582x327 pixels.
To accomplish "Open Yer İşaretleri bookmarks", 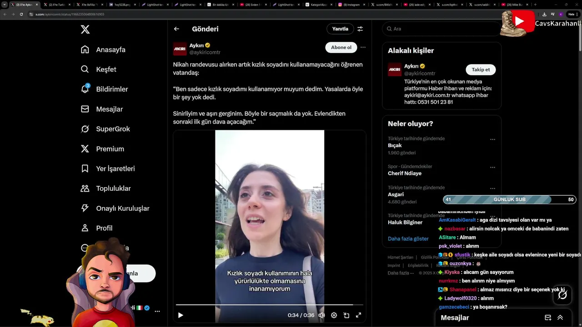I will point(108,168).
